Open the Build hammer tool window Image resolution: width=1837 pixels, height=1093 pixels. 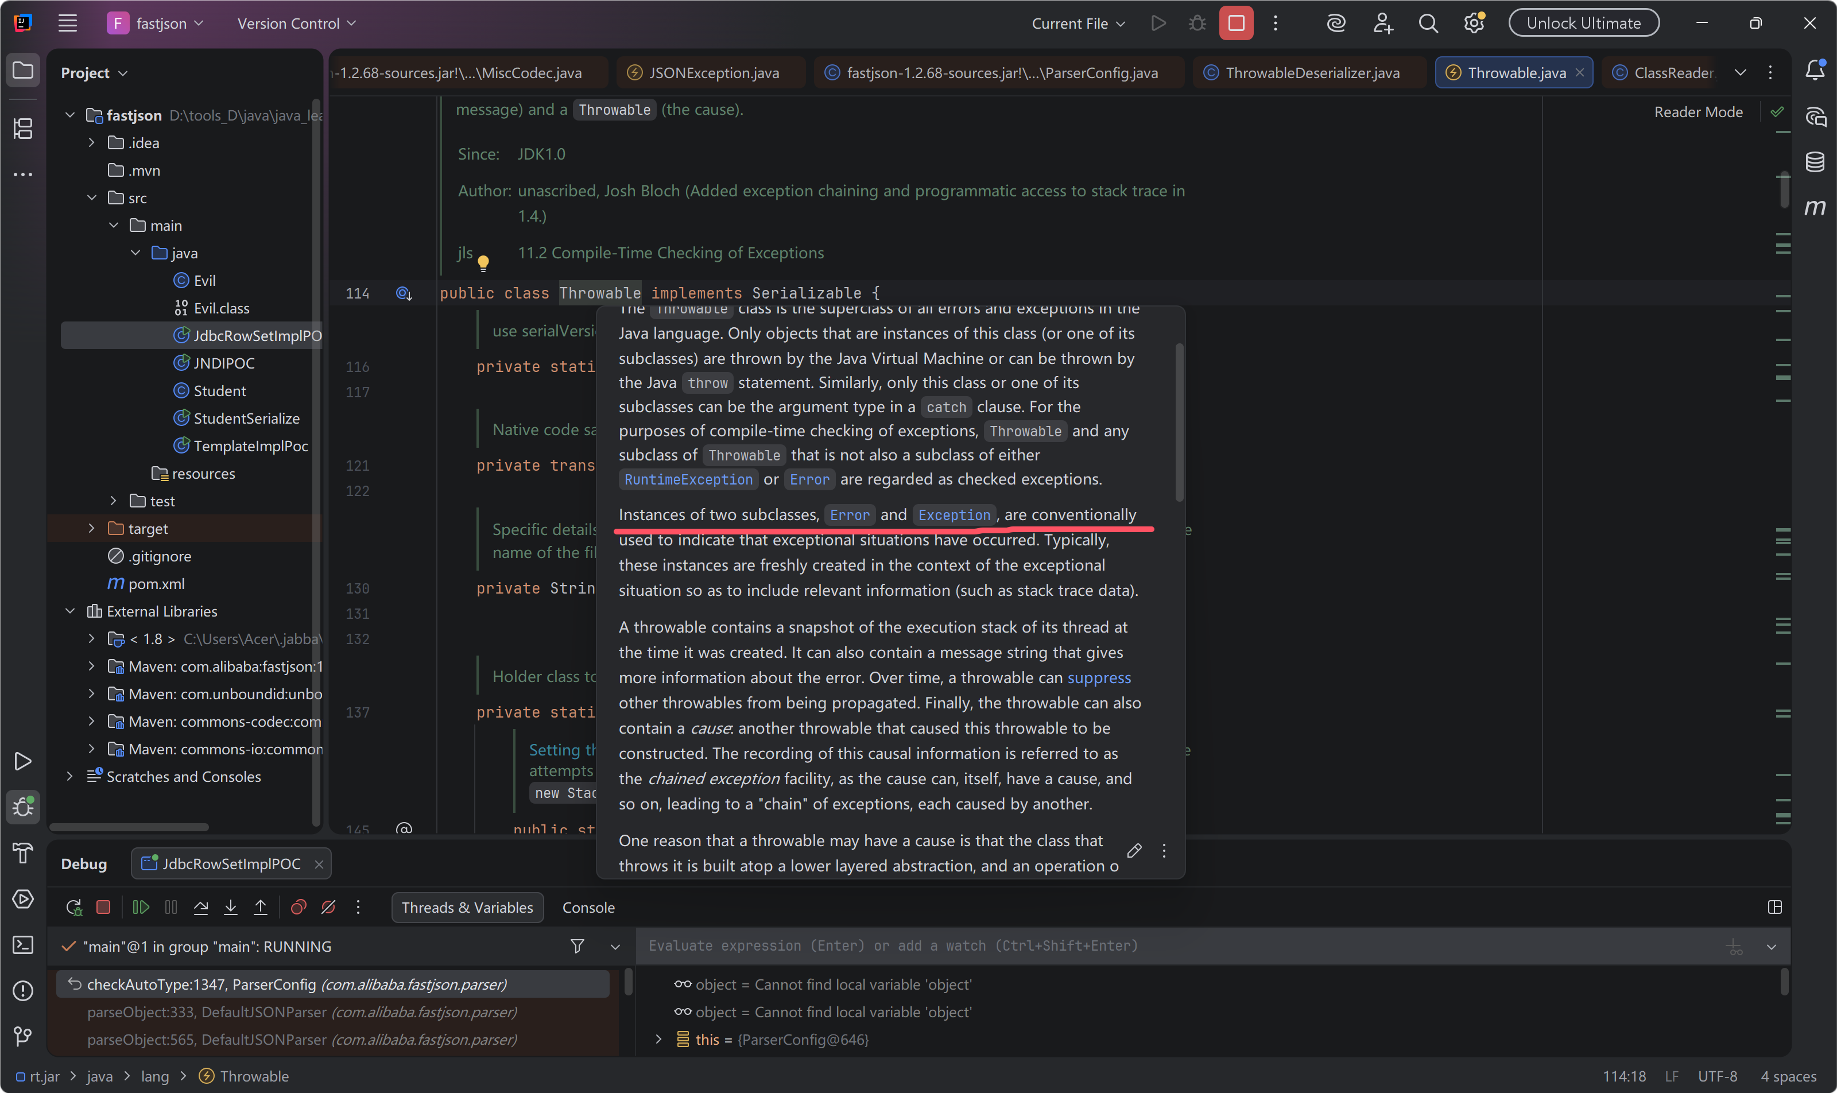tap(23, 853)
